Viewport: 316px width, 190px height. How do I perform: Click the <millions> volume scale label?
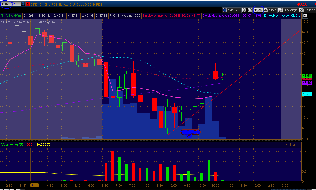[x=293, y=144]
